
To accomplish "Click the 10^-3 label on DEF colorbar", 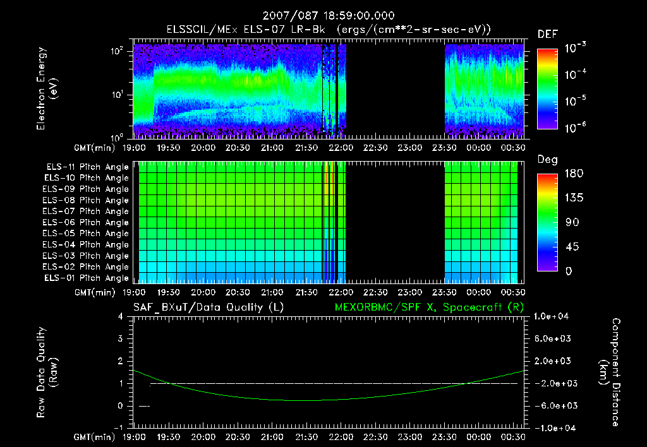I will click(575, 48).
